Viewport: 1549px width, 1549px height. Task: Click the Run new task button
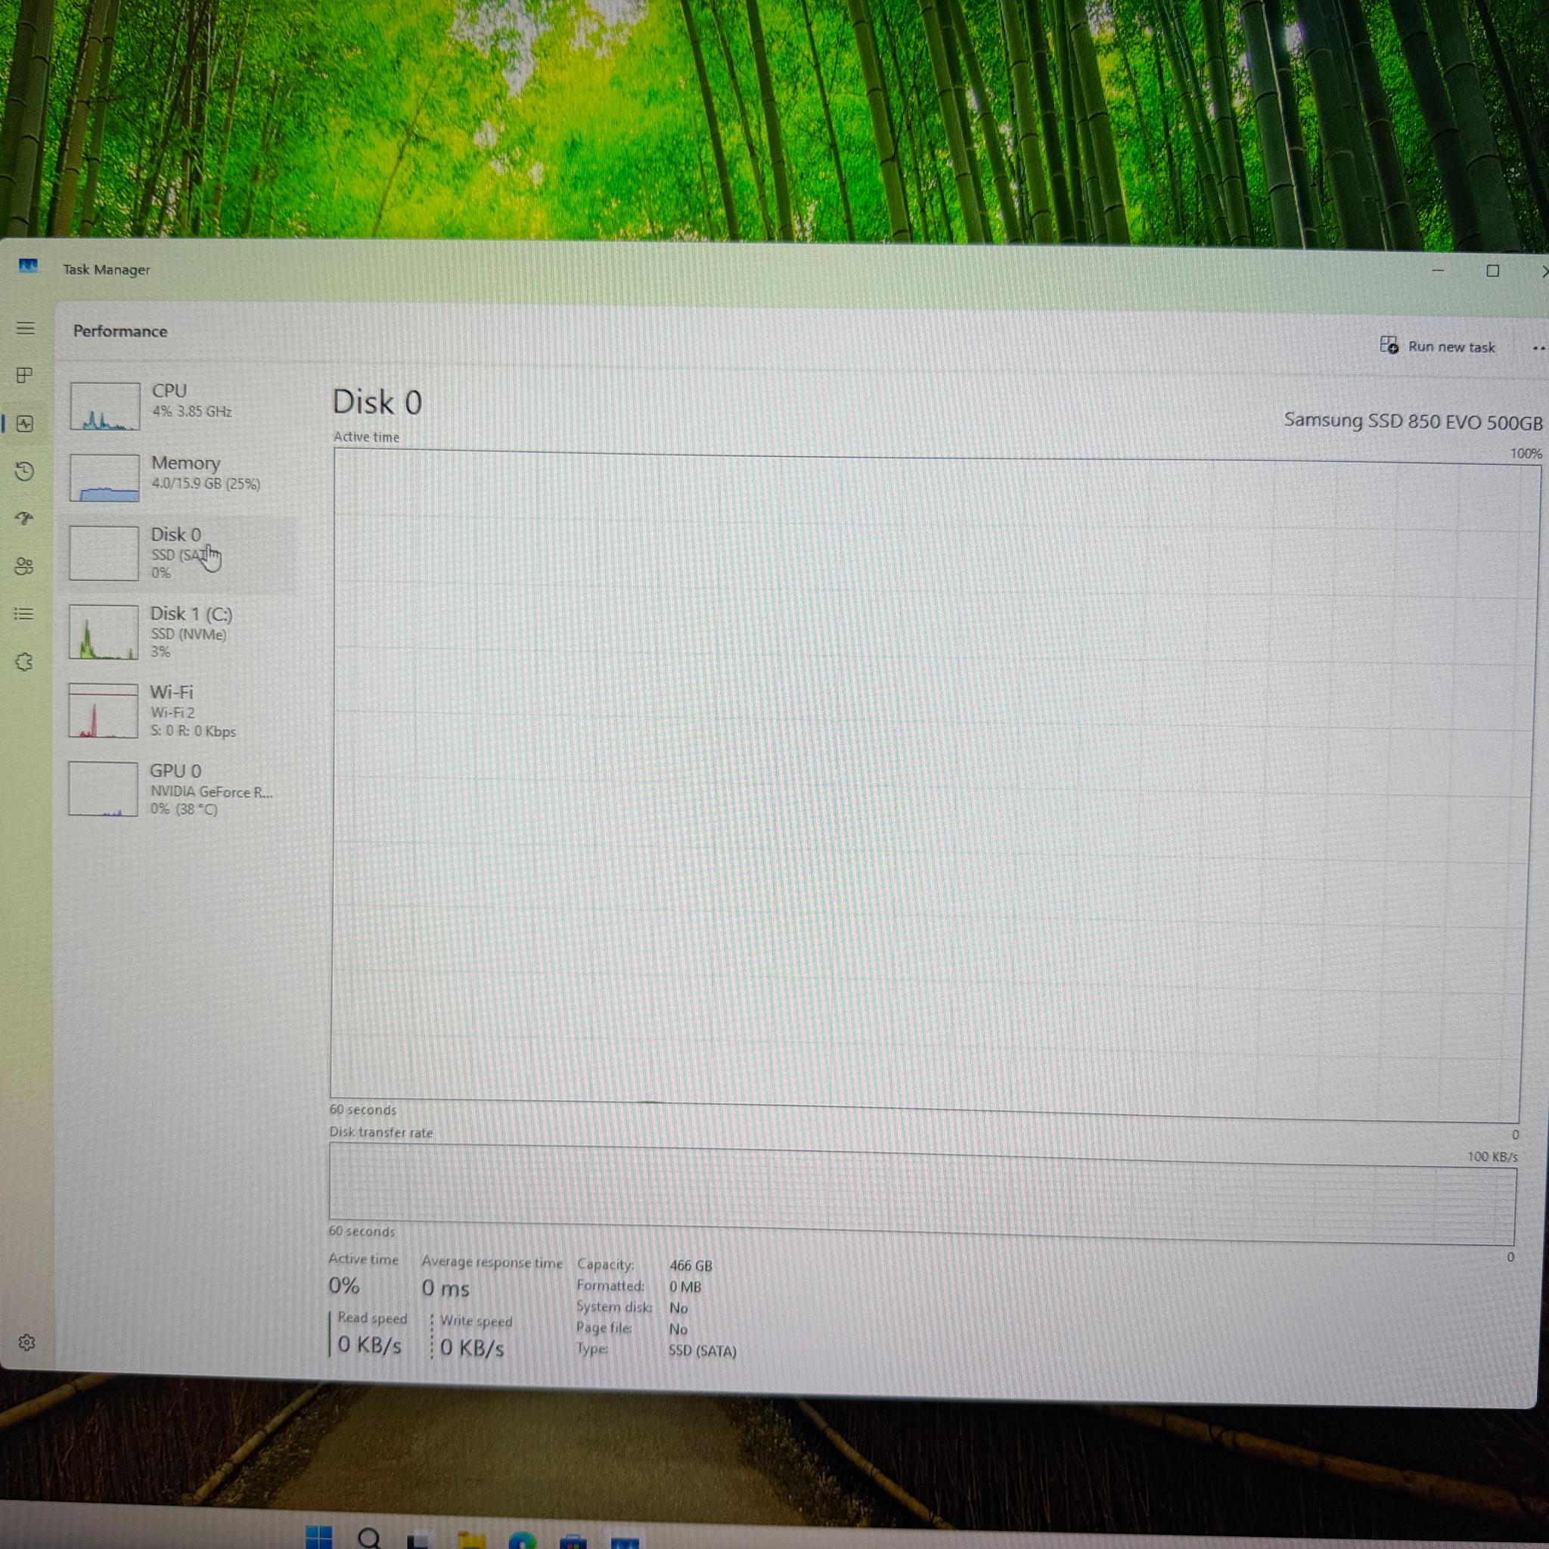(1438, 346)
